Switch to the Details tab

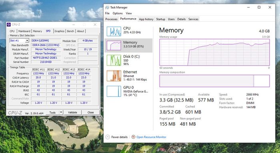click(x=182, y=19)
